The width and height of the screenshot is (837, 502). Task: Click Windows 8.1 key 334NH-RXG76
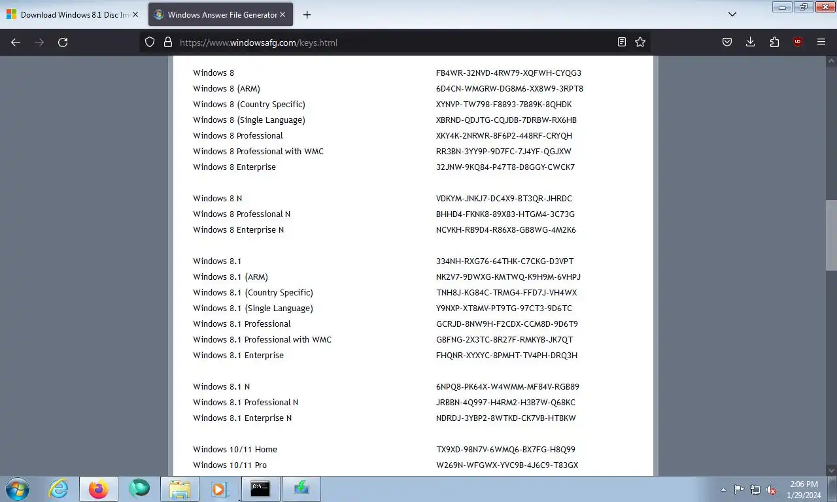504,261
